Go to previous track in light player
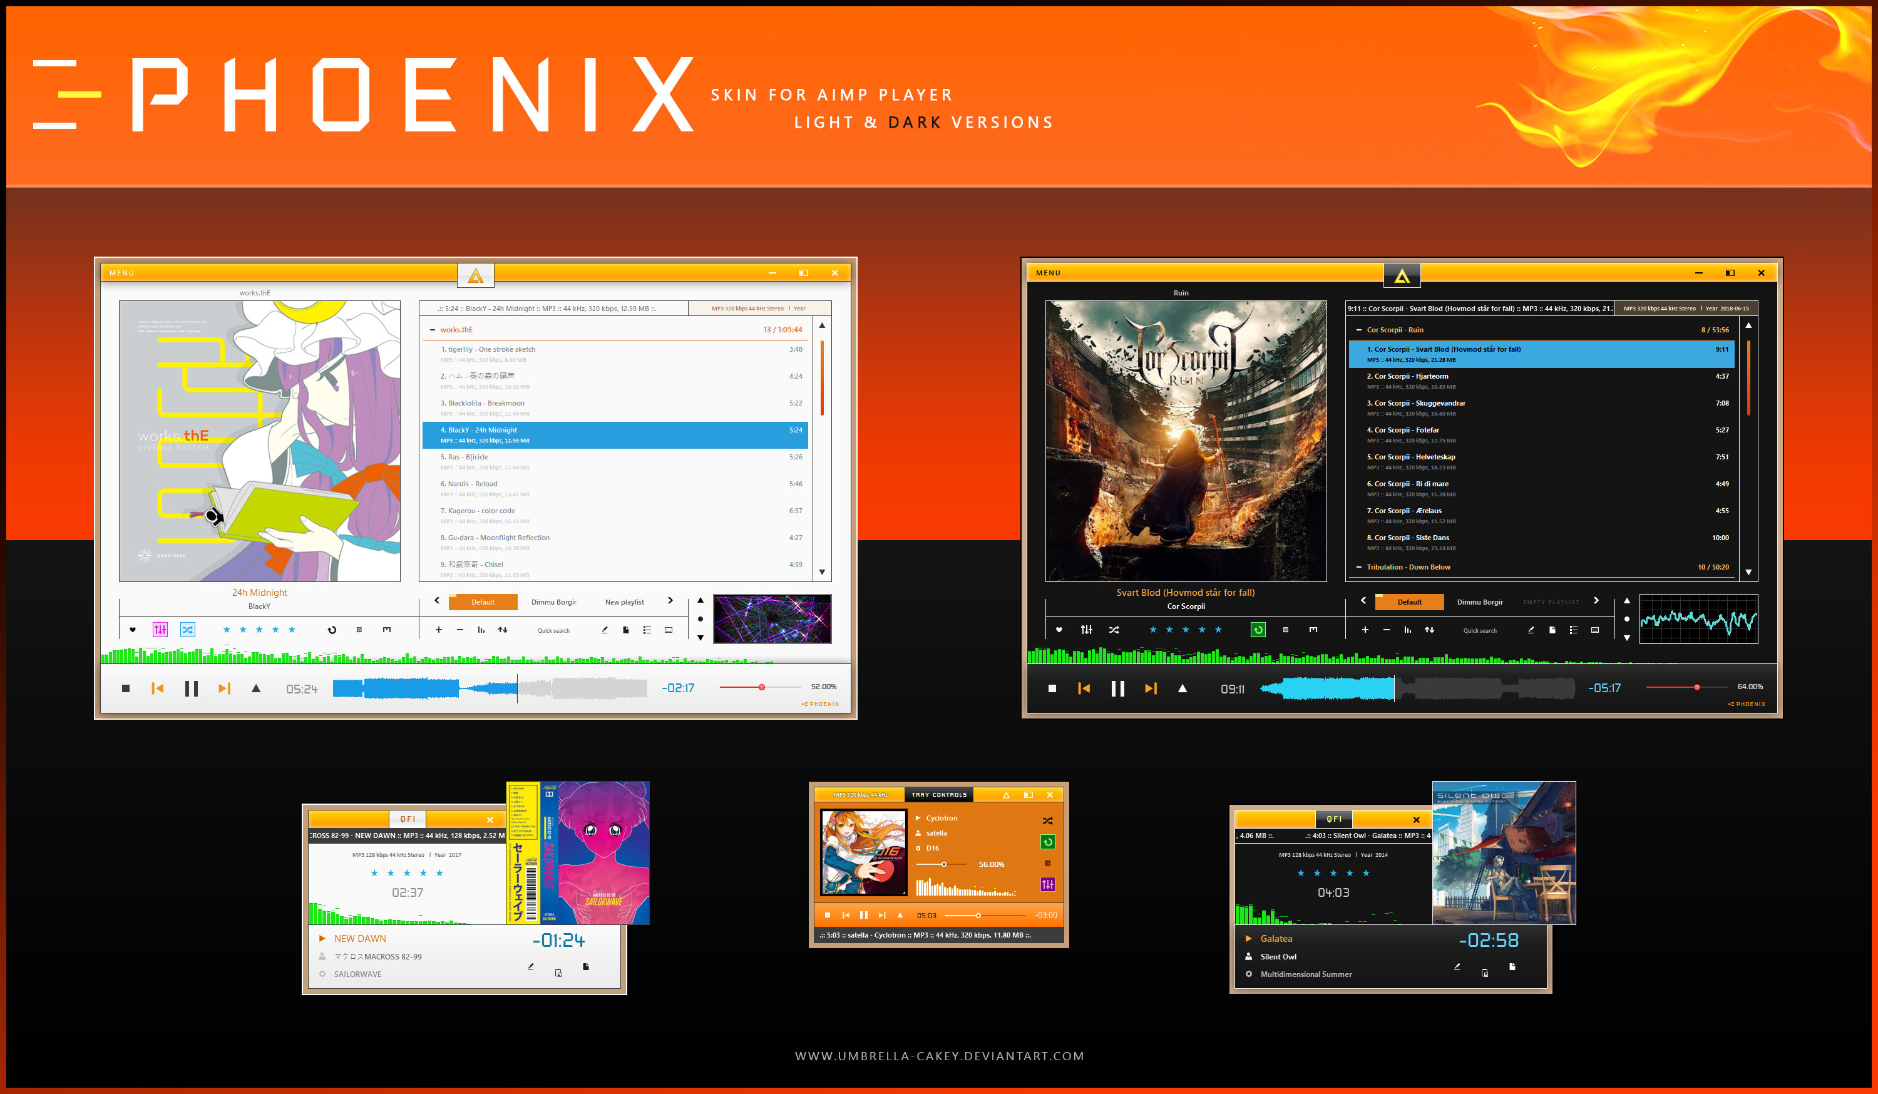The image size is (1878, 1094). tap(158, 688)
